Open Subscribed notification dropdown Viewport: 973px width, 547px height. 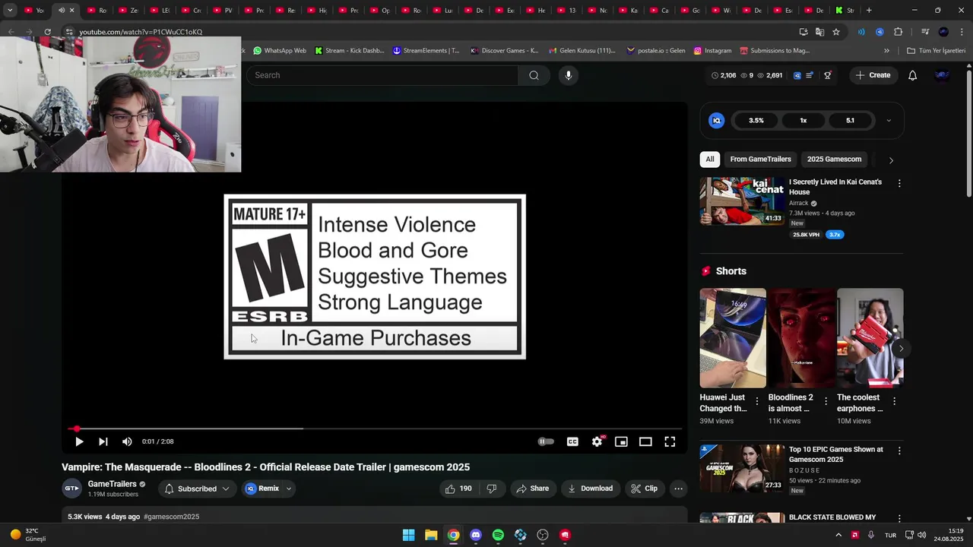coord(198,489)
